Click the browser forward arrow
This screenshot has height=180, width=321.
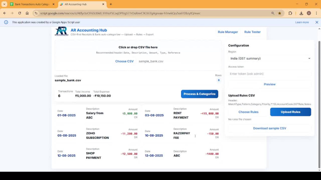pos(12,13)
